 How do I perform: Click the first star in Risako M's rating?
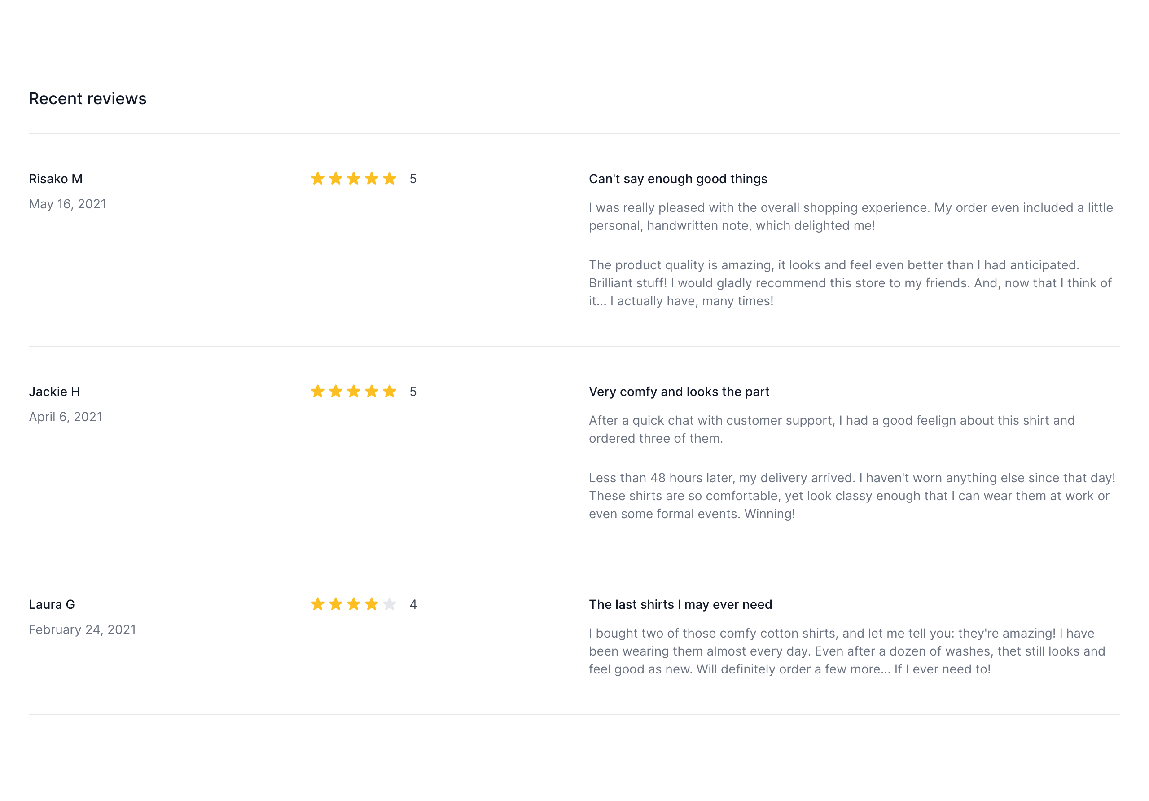pos(318,179)
